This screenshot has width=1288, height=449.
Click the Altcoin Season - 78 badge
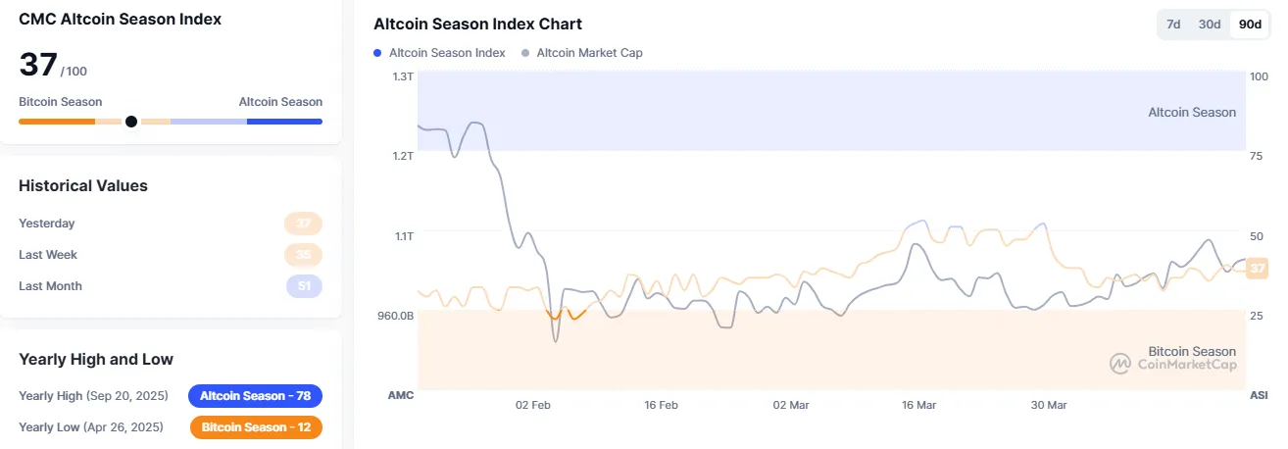(x=255, y=396)
